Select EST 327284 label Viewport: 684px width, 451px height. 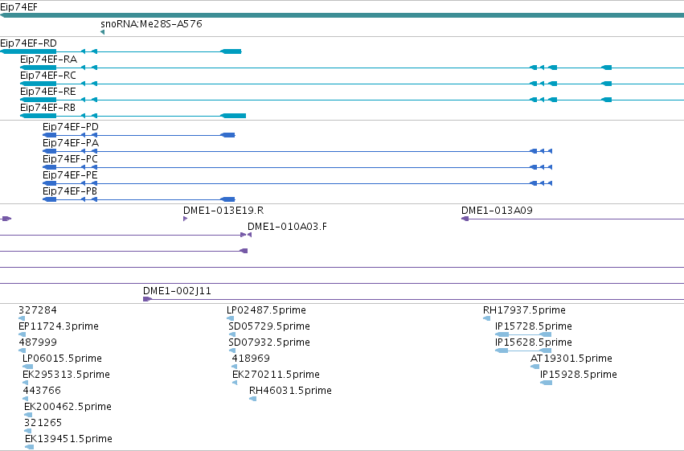(x=38, y=310)
